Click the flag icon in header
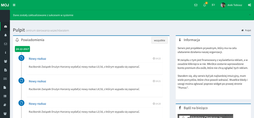This screenshot has height=118, width=254. [x=213, y=5]
